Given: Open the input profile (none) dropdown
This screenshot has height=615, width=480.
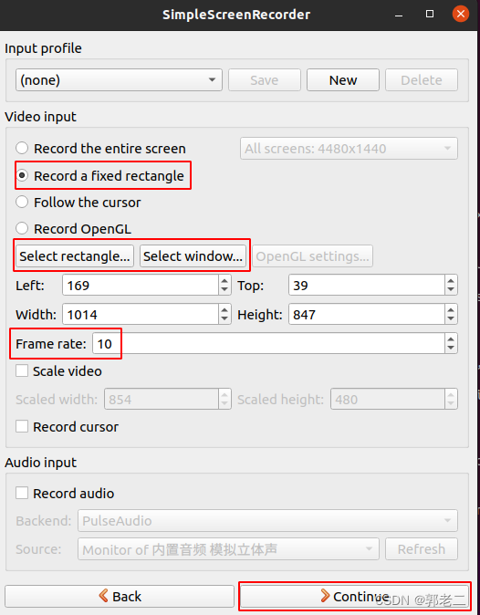Looking at the screenshot, I should [x=119, y=80].
